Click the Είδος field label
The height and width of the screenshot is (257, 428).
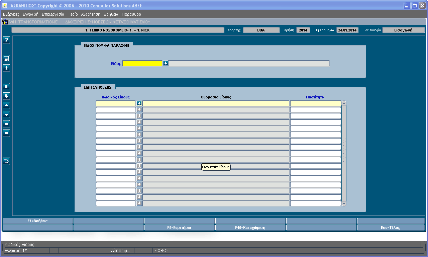116,63
